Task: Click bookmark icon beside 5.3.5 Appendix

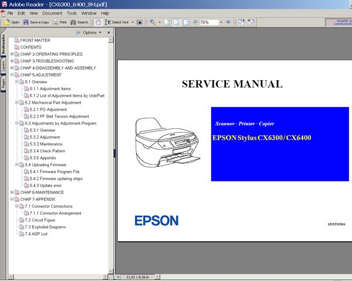Action: coord(26,158)
